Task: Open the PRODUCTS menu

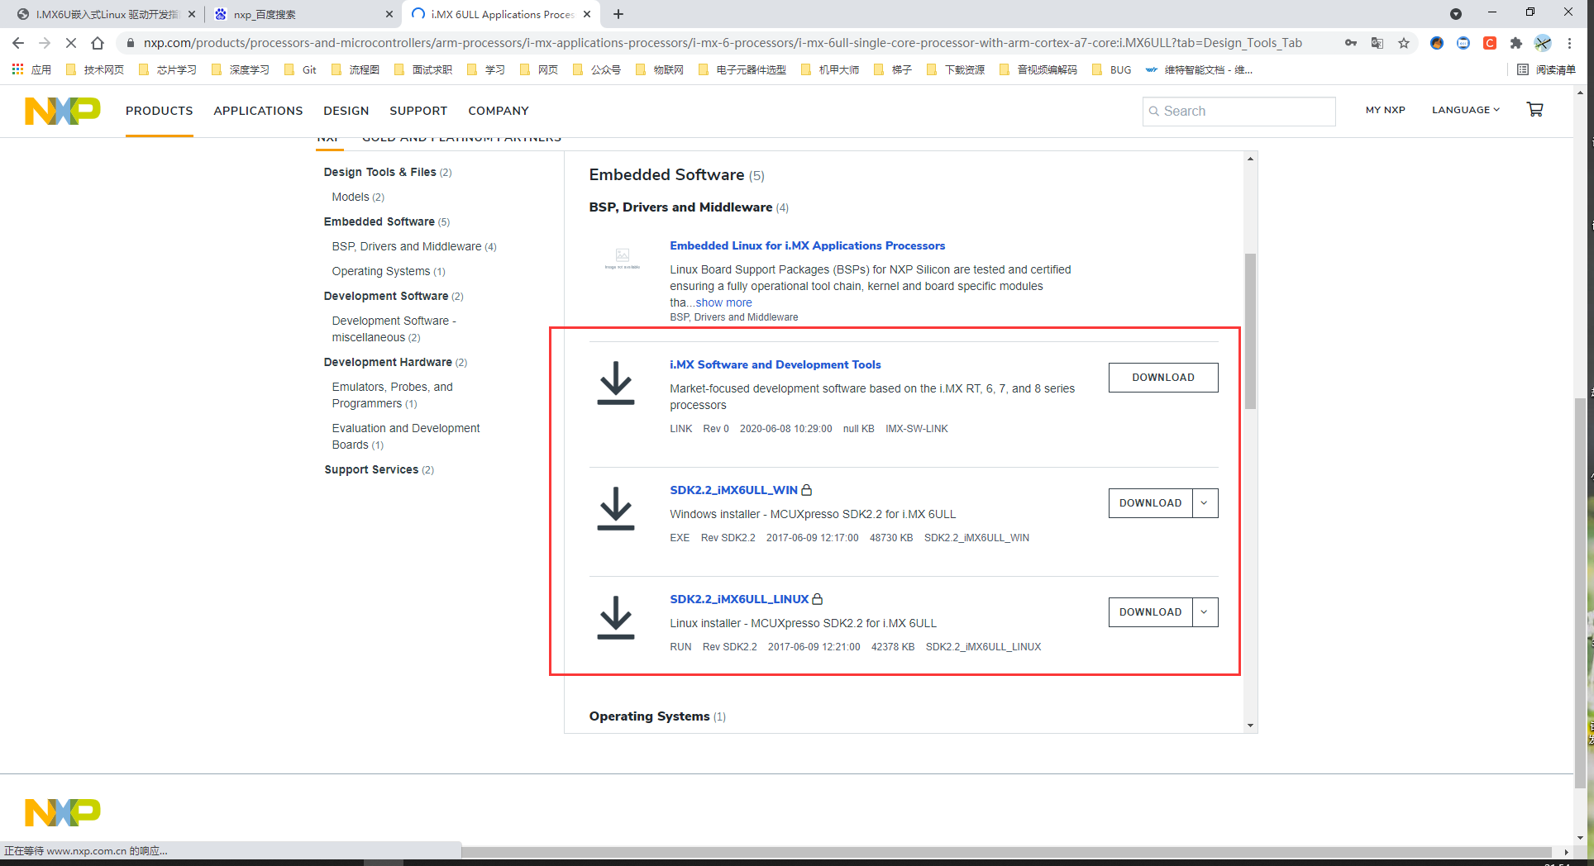Action: [x=160, y=111]
